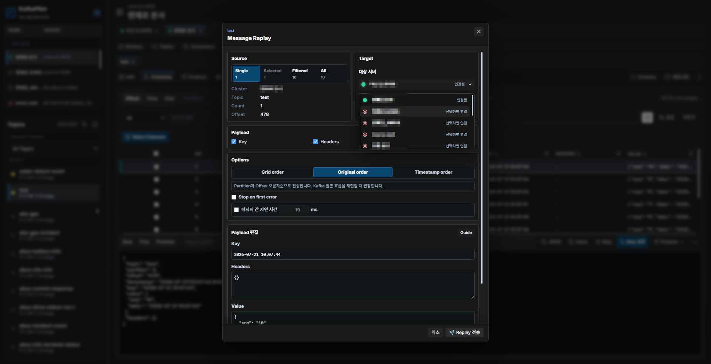711x364 pixels.
Task: Choose Grid order option
Action: click(273, 172)
